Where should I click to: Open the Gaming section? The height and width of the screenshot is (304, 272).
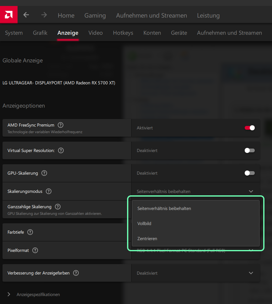coord(95,15)
